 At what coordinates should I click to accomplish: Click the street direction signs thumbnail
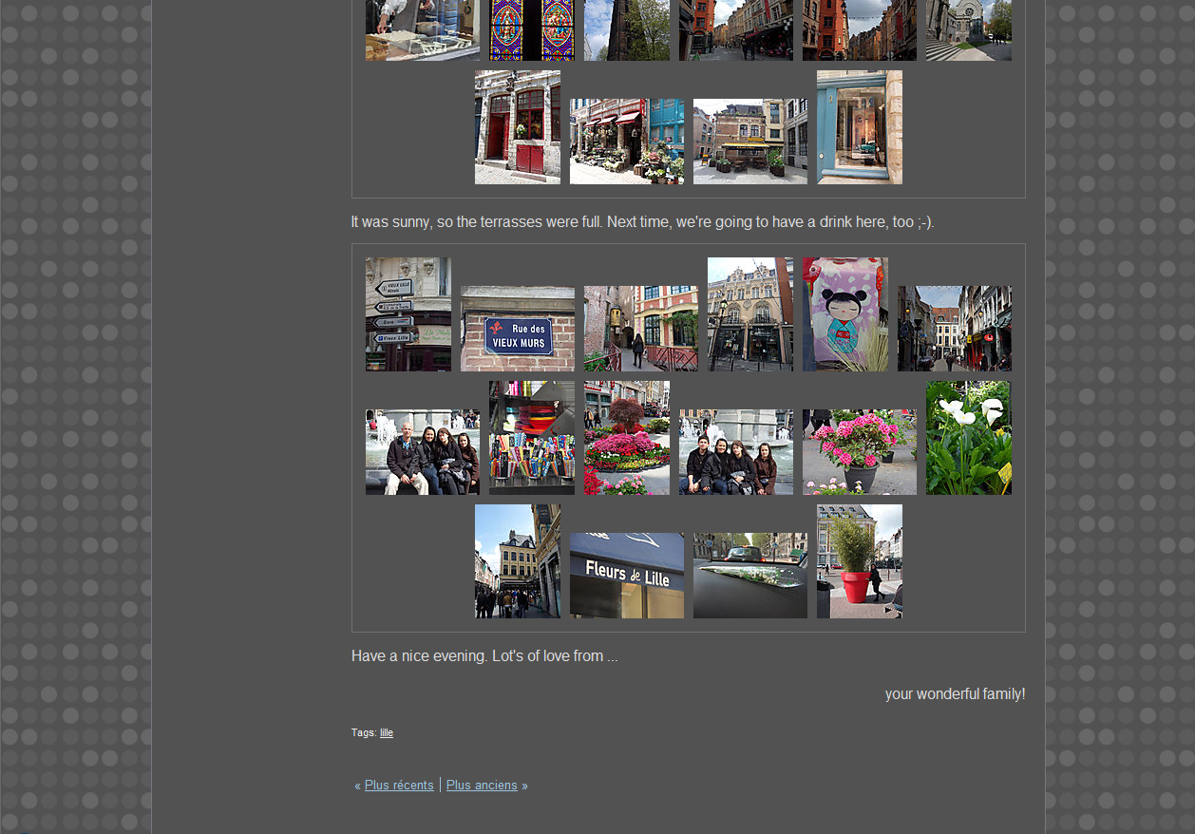408,314
